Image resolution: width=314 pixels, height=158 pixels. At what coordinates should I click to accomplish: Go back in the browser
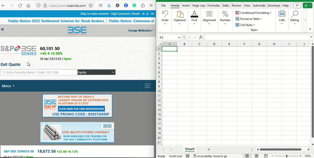pos(3,5)
